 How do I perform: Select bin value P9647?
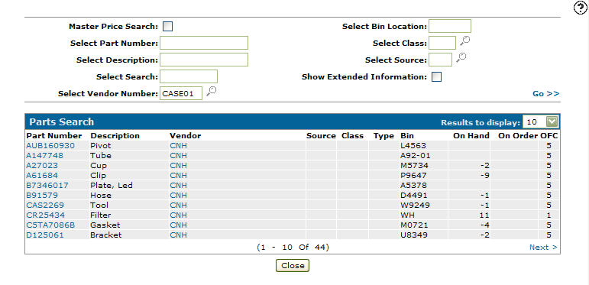pyautogui.click(x=413, y=176)
